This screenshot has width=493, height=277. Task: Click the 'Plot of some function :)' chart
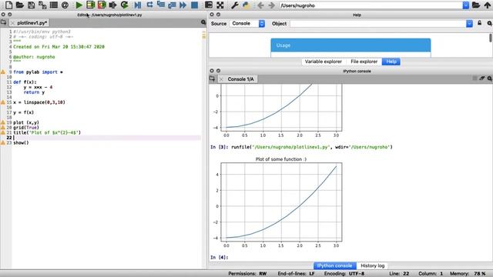(278, 202)
